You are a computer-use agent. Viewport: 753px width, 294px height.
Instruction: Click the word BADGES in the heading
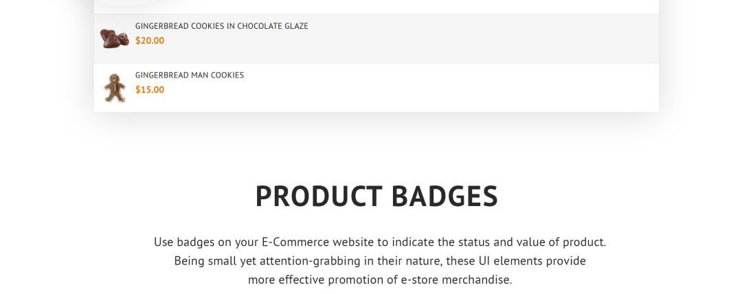(444, 196)
